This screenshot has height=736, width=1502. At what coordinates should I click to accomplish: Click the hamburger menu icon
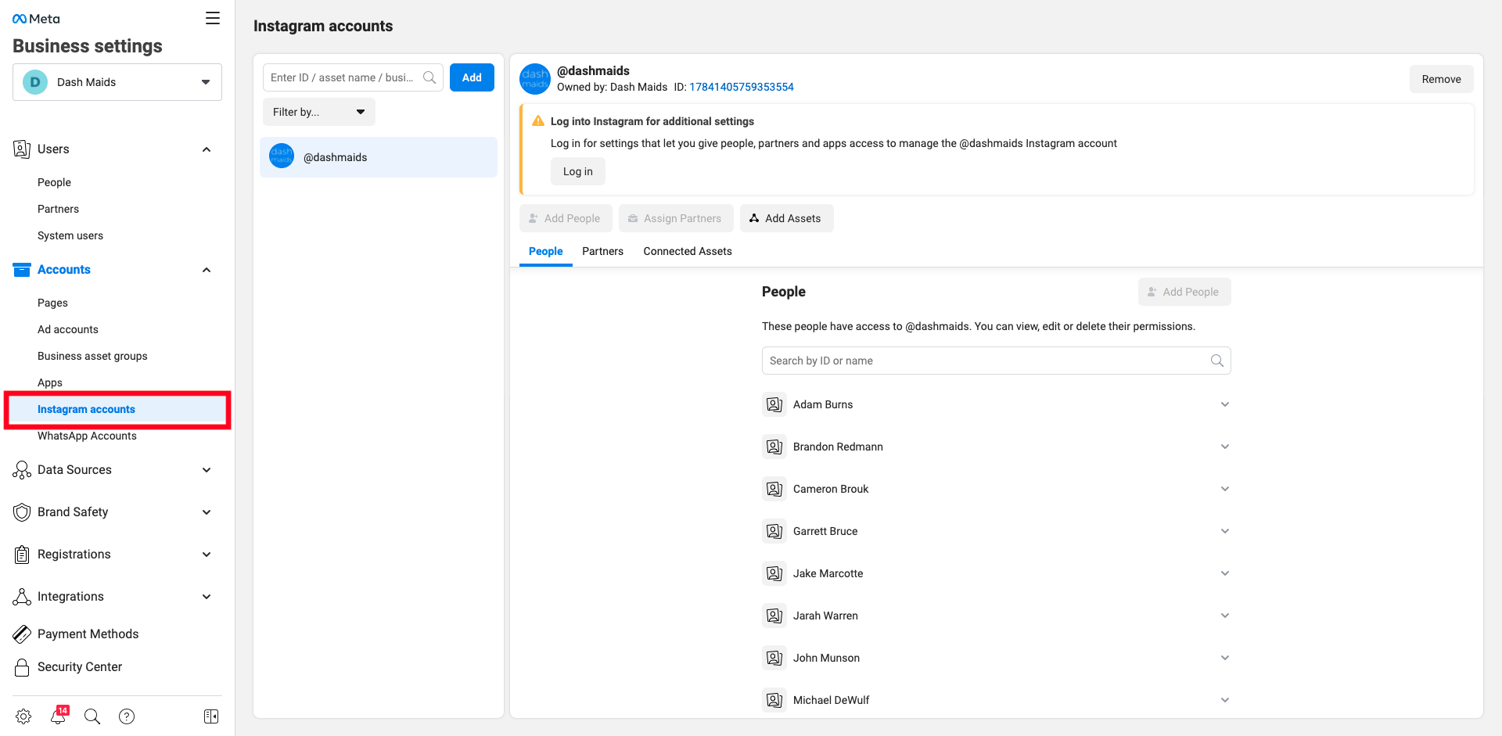coord(213,18)
